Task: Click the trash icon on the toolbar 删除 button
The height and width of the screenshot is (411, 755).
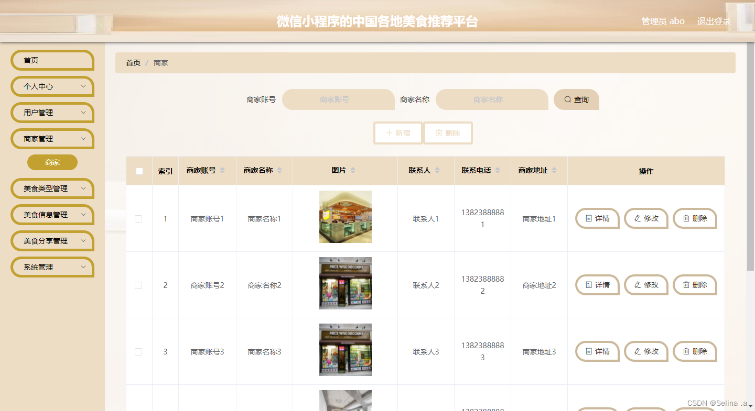Action: pos(439,133)
